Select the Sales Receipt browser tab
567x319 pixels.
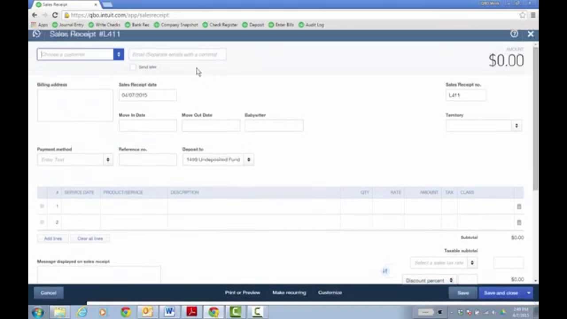[x=66, y=4]
